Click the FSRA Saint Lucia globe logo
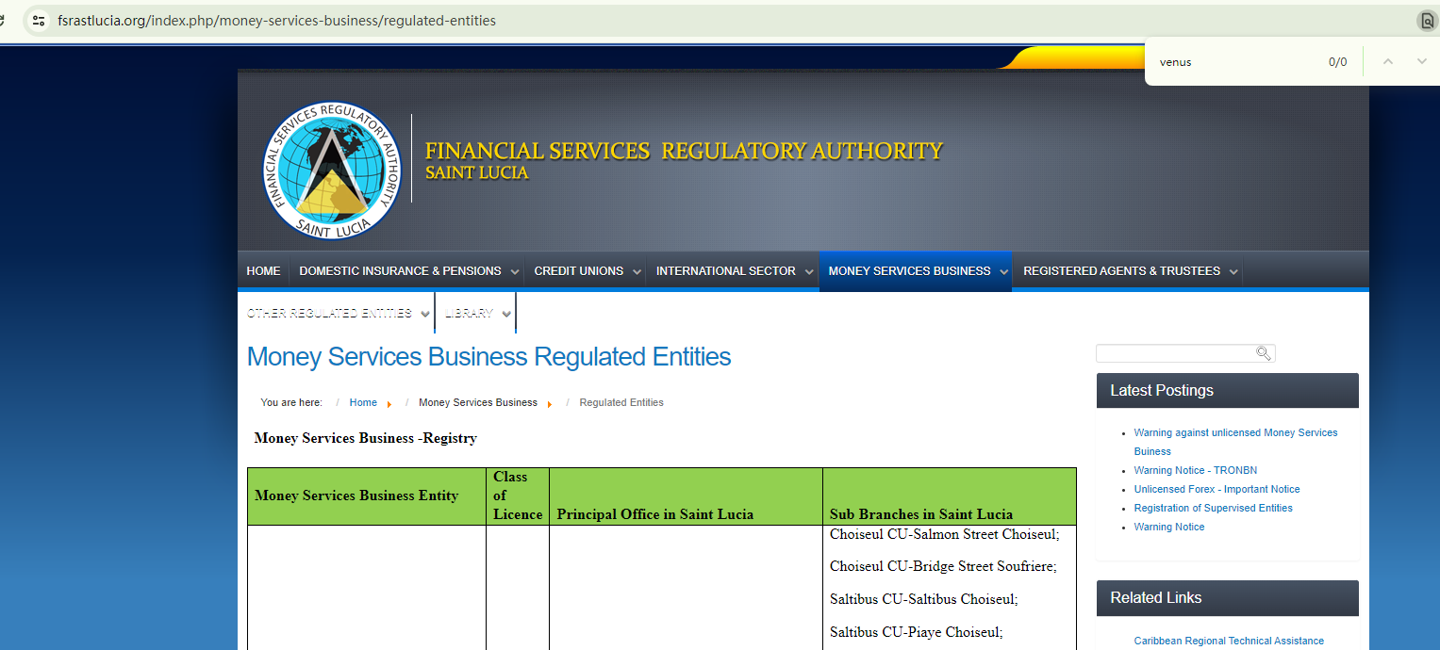1440x650 pixels. tap(332, 170)
